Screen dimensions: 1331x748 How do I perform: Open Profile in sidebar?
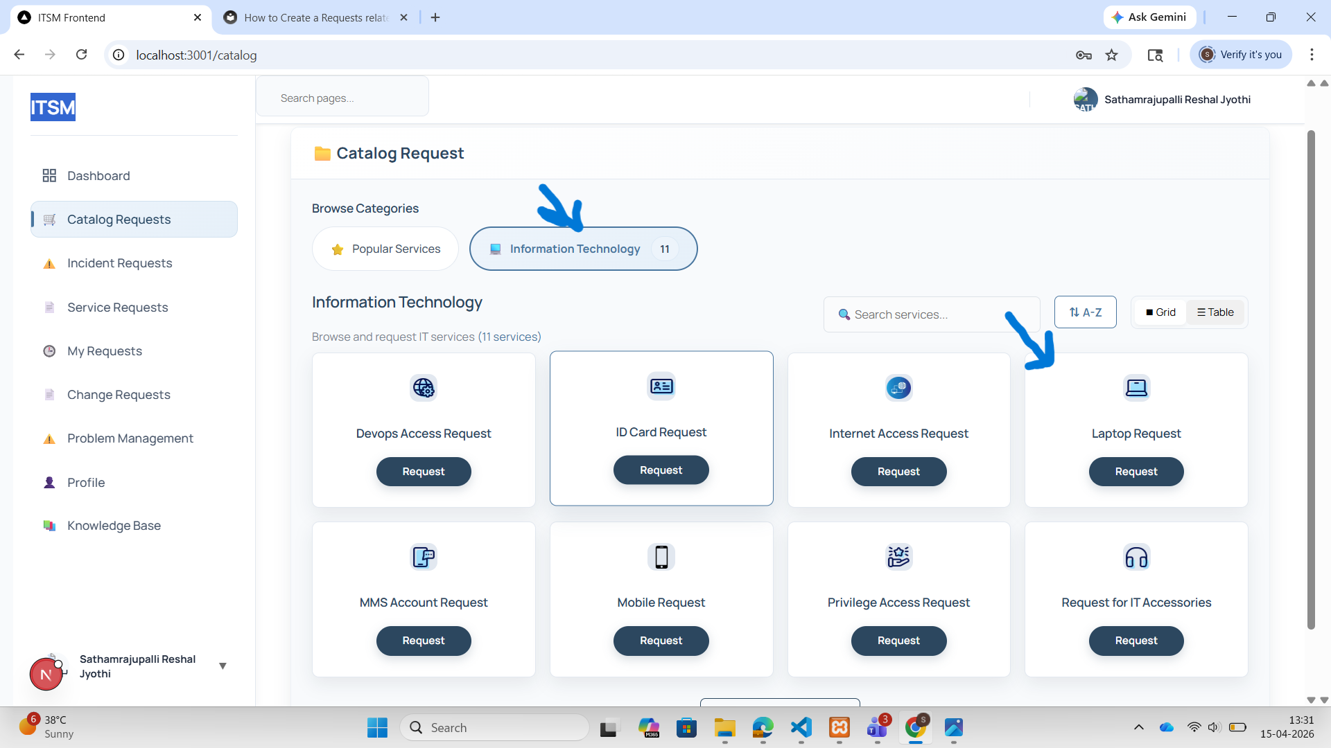(x=134, y=483)
